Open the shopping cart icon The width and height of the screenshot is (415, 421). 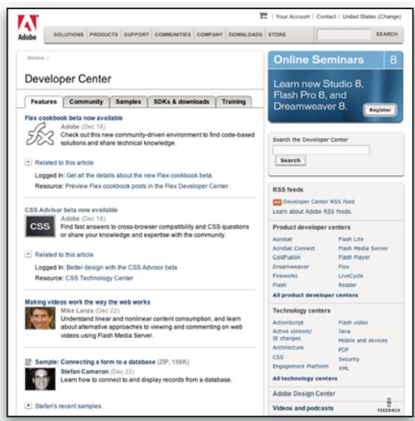coord(263,16)
